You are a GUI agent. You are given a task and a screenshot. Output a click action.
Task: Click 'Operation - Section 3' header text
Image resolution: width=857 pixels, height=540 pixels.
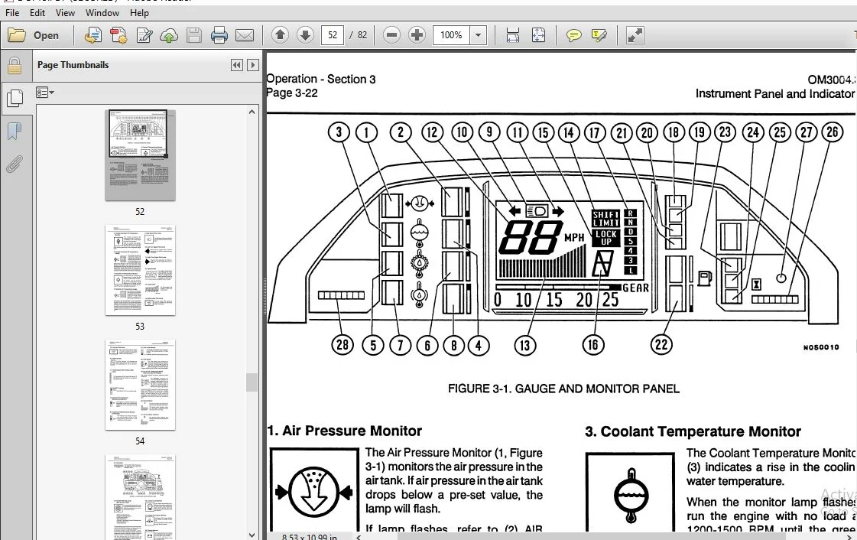tap(321, 79)
